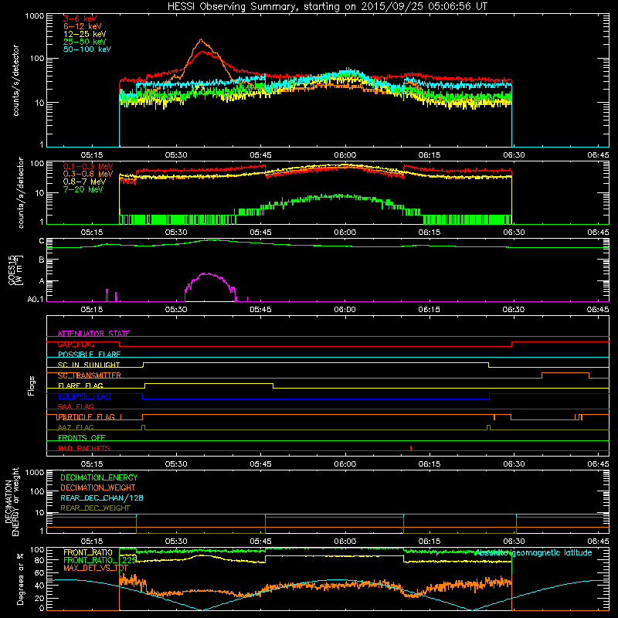Screen dimensions: 618x618
Task: Click the ECLIPSE_FLAG label
Action: tap(84, 396)
